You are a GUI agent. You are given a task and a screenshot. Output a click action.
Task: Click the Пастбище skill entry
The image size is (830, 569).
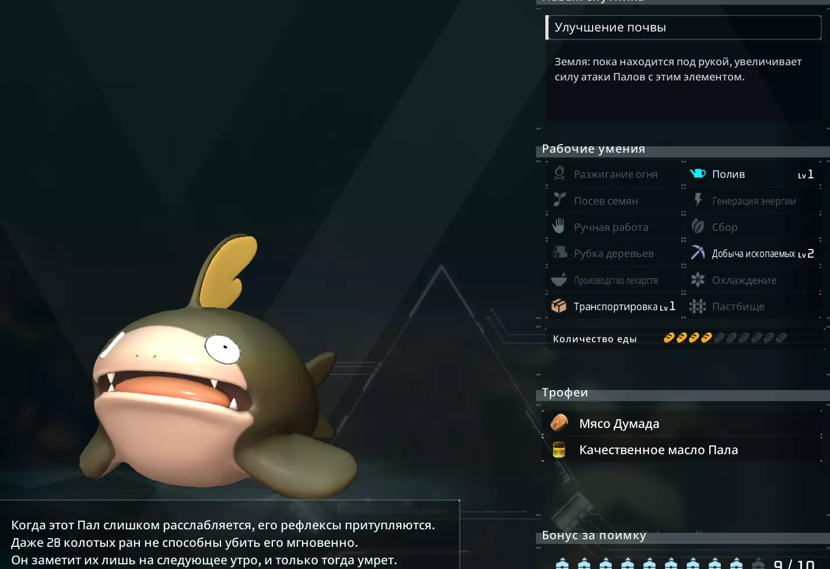(753, 306)
